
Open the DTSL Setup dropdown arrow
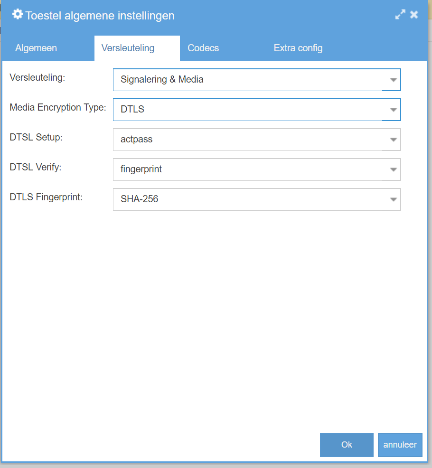pyautogui.click(x=393, y=140)
